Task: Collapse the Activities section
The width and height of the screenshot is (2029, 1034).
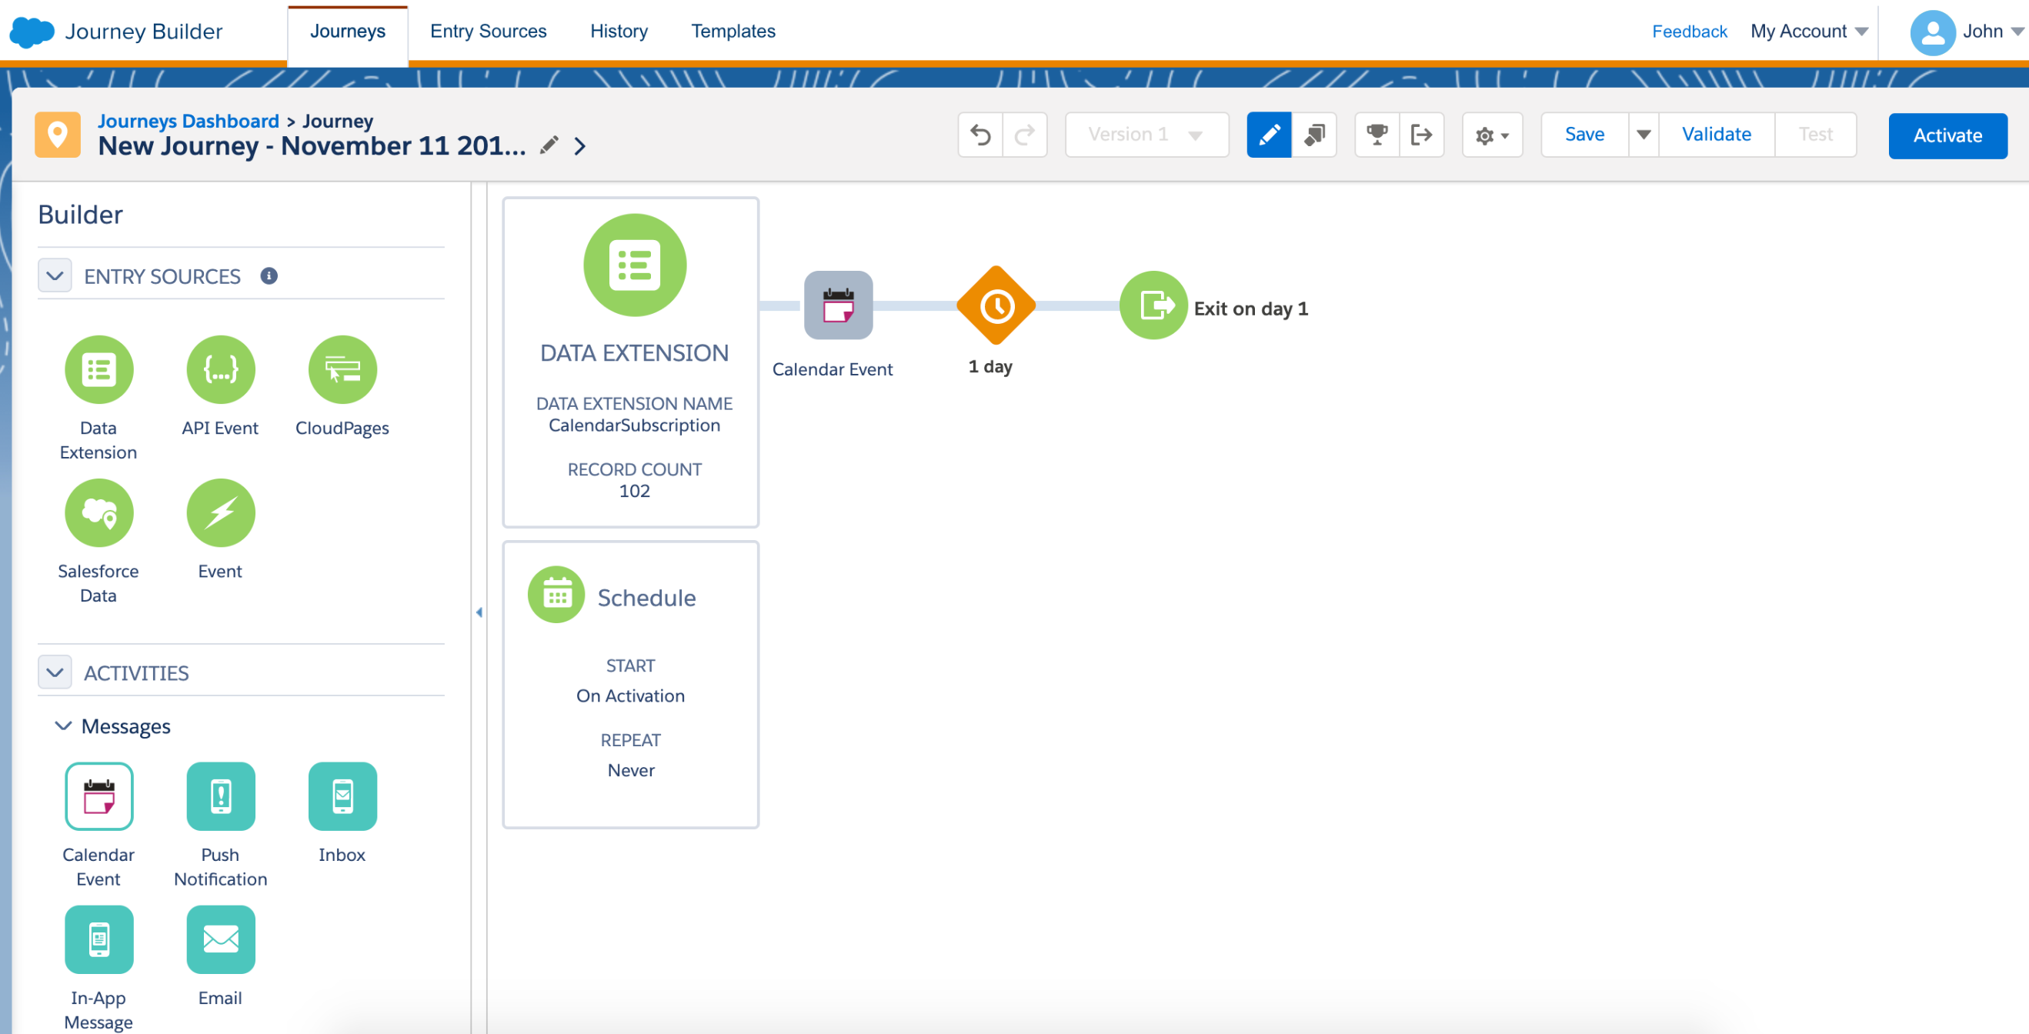Action: coord(55,672)
